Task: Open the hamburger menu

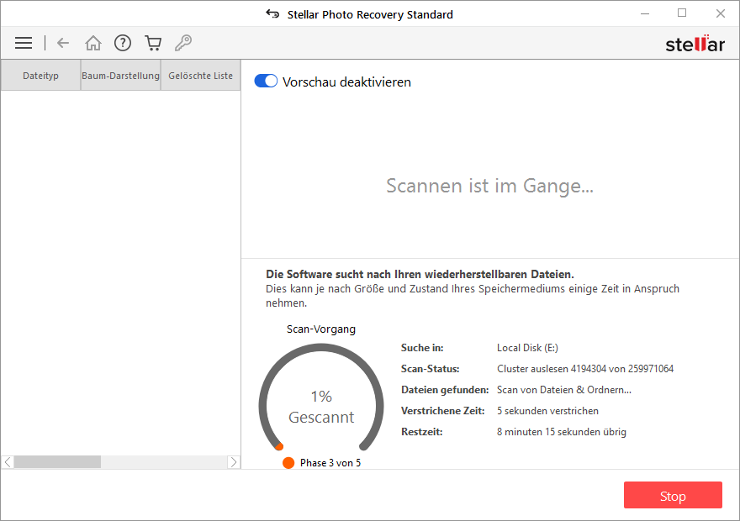Action: [24, 43]
